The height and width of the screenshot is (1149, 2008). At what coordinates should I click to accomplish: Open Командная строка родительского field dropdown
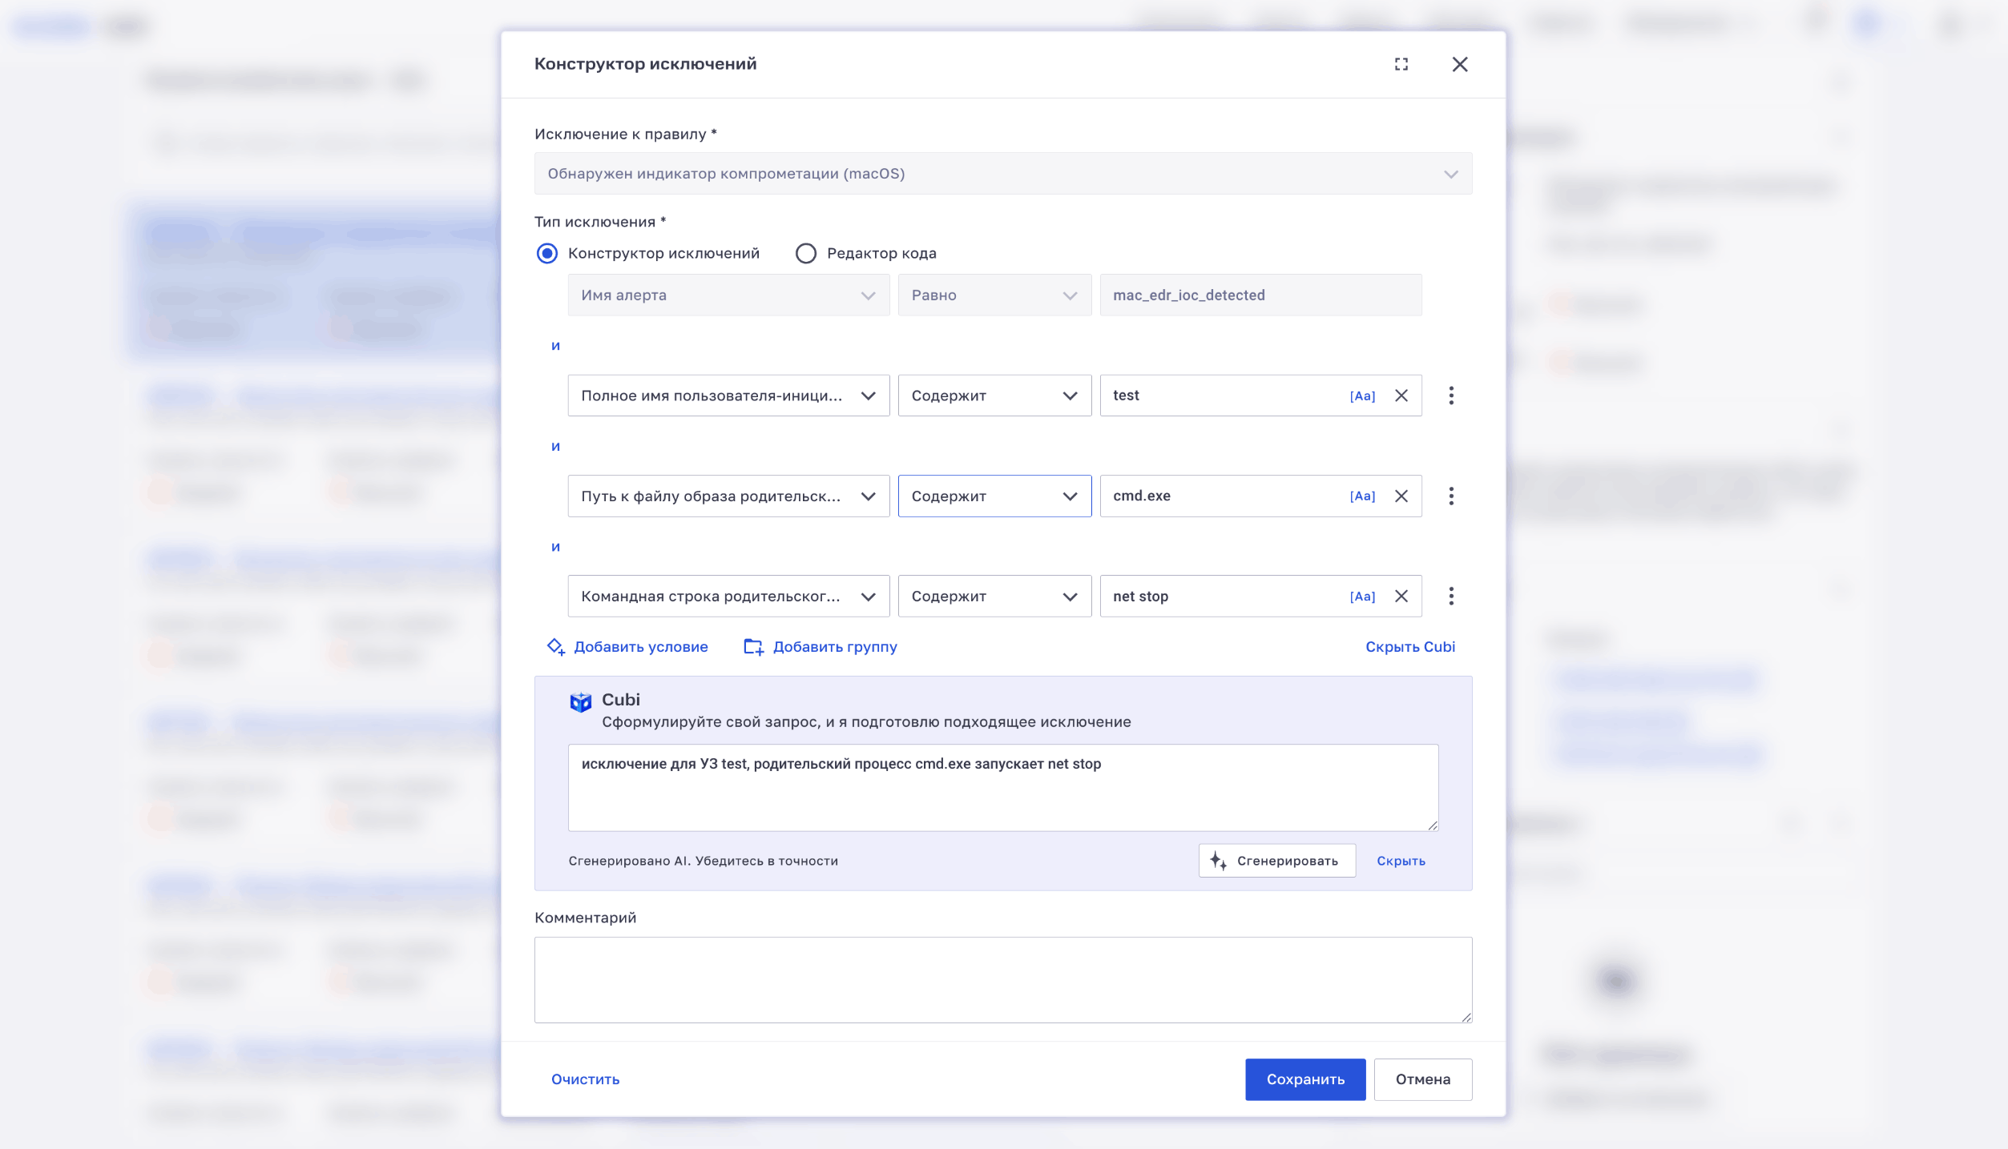point(728,597)
